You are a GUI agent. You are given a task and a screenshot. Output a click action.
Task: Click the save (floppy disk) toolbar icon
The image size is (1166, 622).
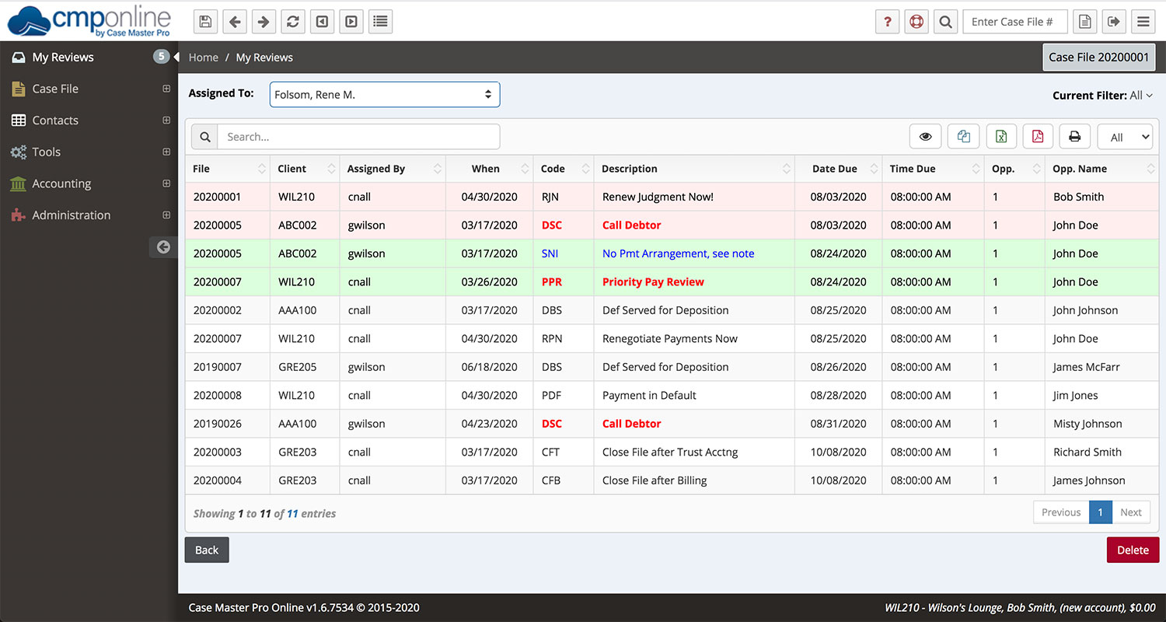click(x=205, y=22)
